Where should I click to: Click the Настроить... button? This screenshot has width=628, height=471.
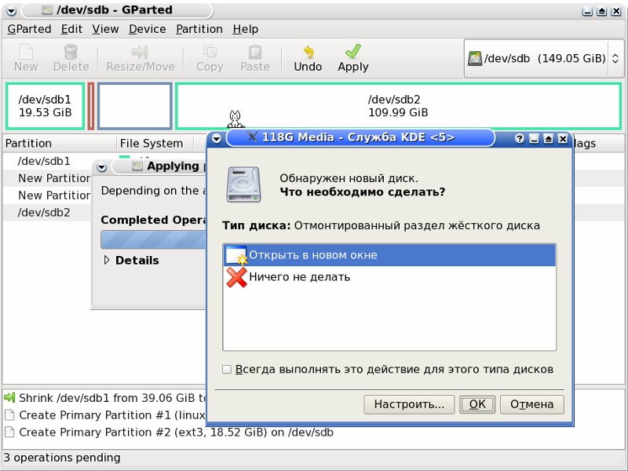(409, 404)
